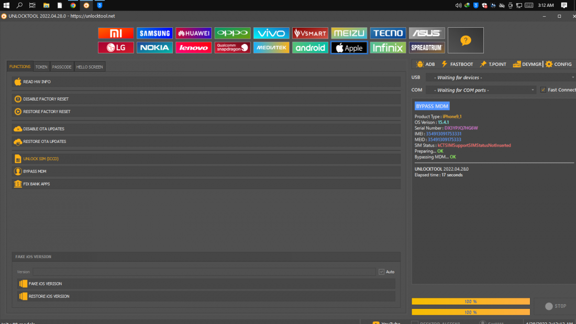Select the Spreadtrum brand logo
Screen dimensions: 576x324
point(427,48)
